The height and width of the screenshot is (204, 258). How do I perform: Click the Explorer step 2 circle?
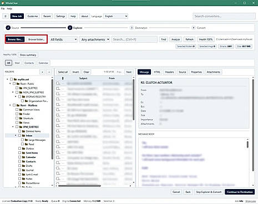[70, 28]
